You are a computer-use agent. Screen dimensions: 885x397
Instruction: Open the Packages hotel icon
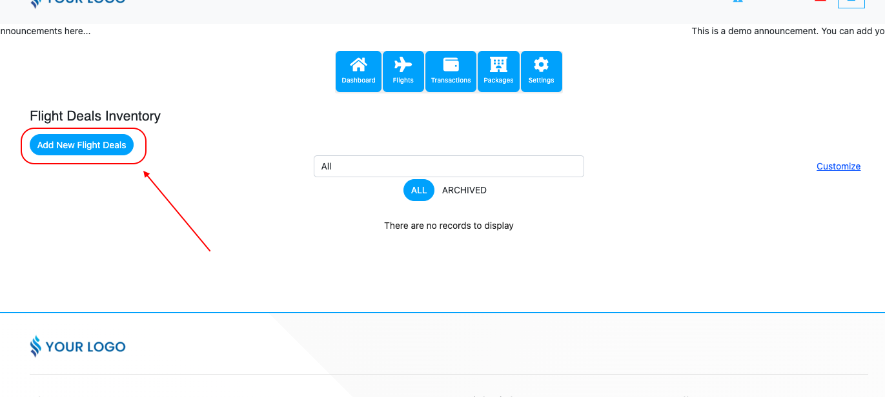pyautogui.click(x=498, y=72)
